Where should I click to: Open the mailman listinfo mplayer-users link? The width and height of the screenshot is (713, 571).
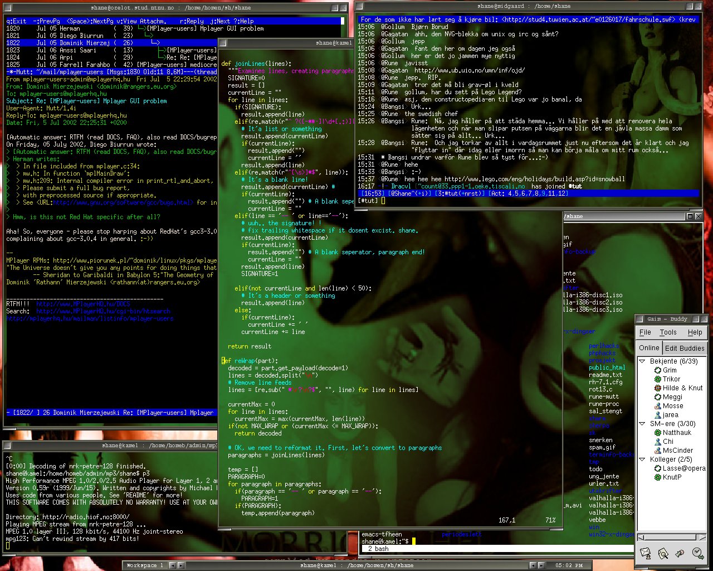90,318
